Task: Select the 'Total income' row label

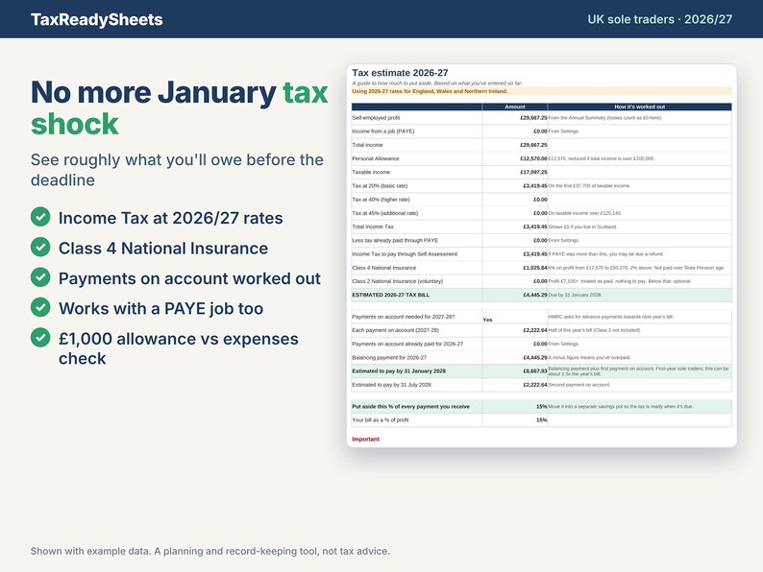Action: coord(367,145)
